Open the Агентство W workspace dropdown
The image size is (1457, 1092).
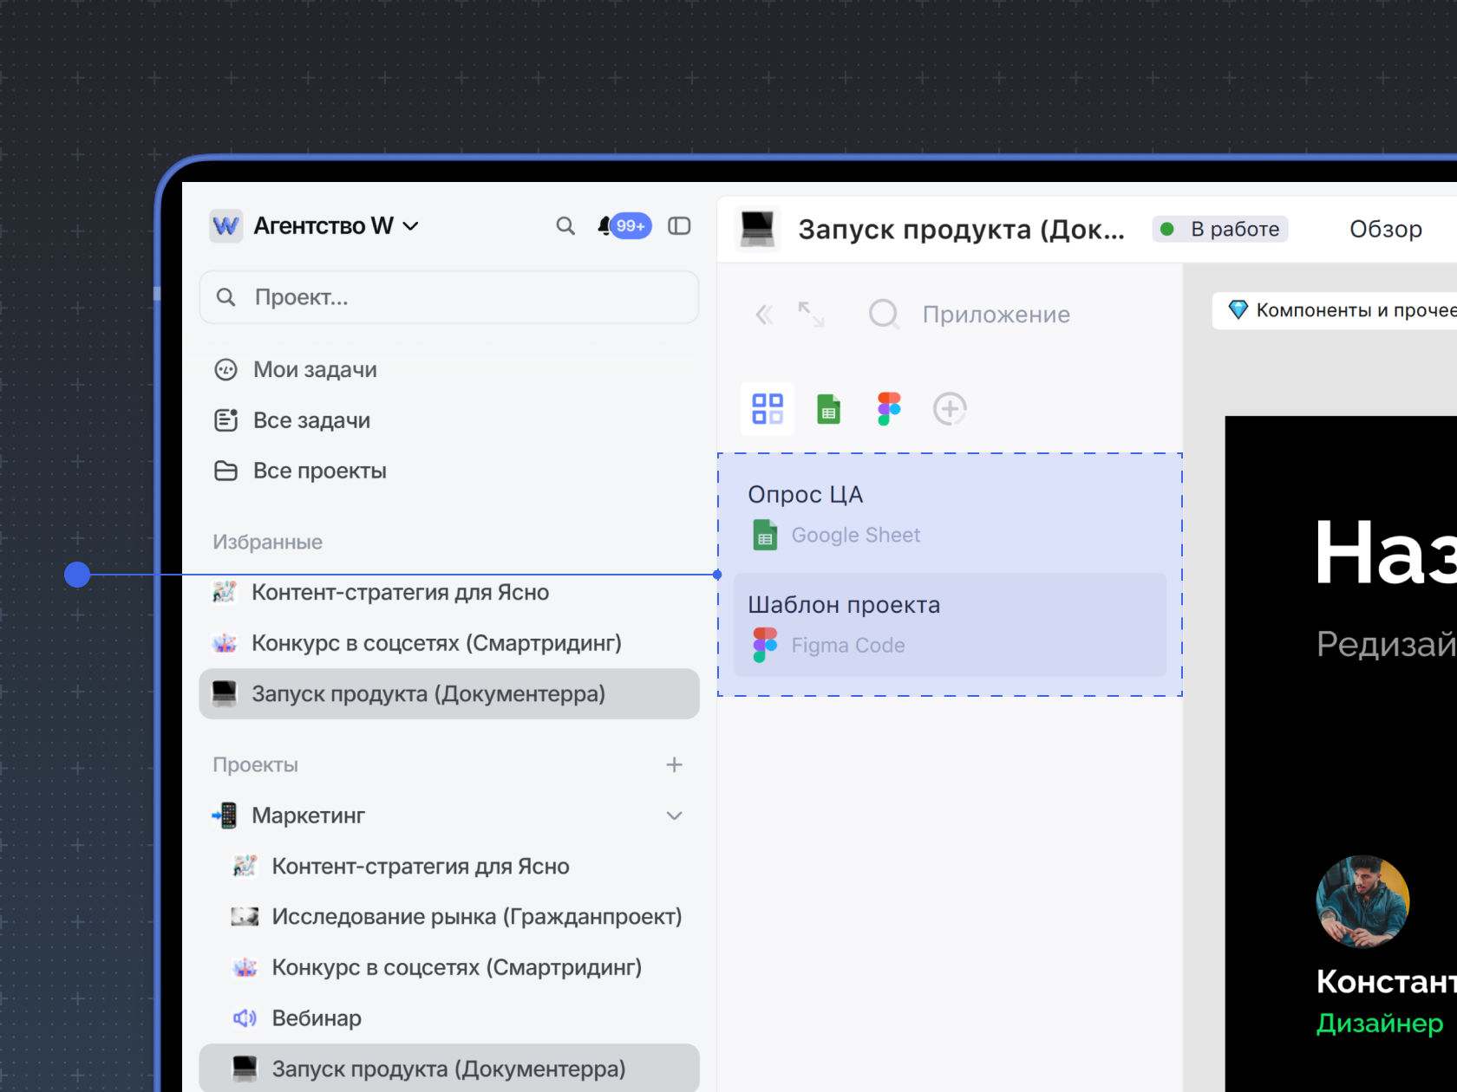point(336,226)
